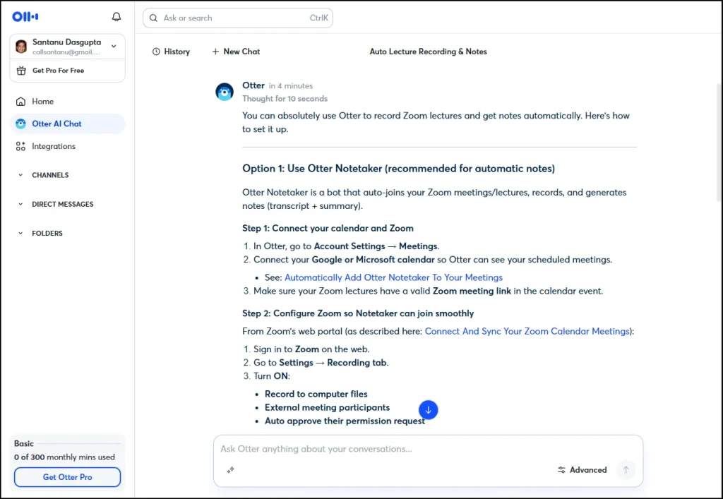Screen dimensions: 723x499
Task: Click the send arrow button
Action: point(626,470)
